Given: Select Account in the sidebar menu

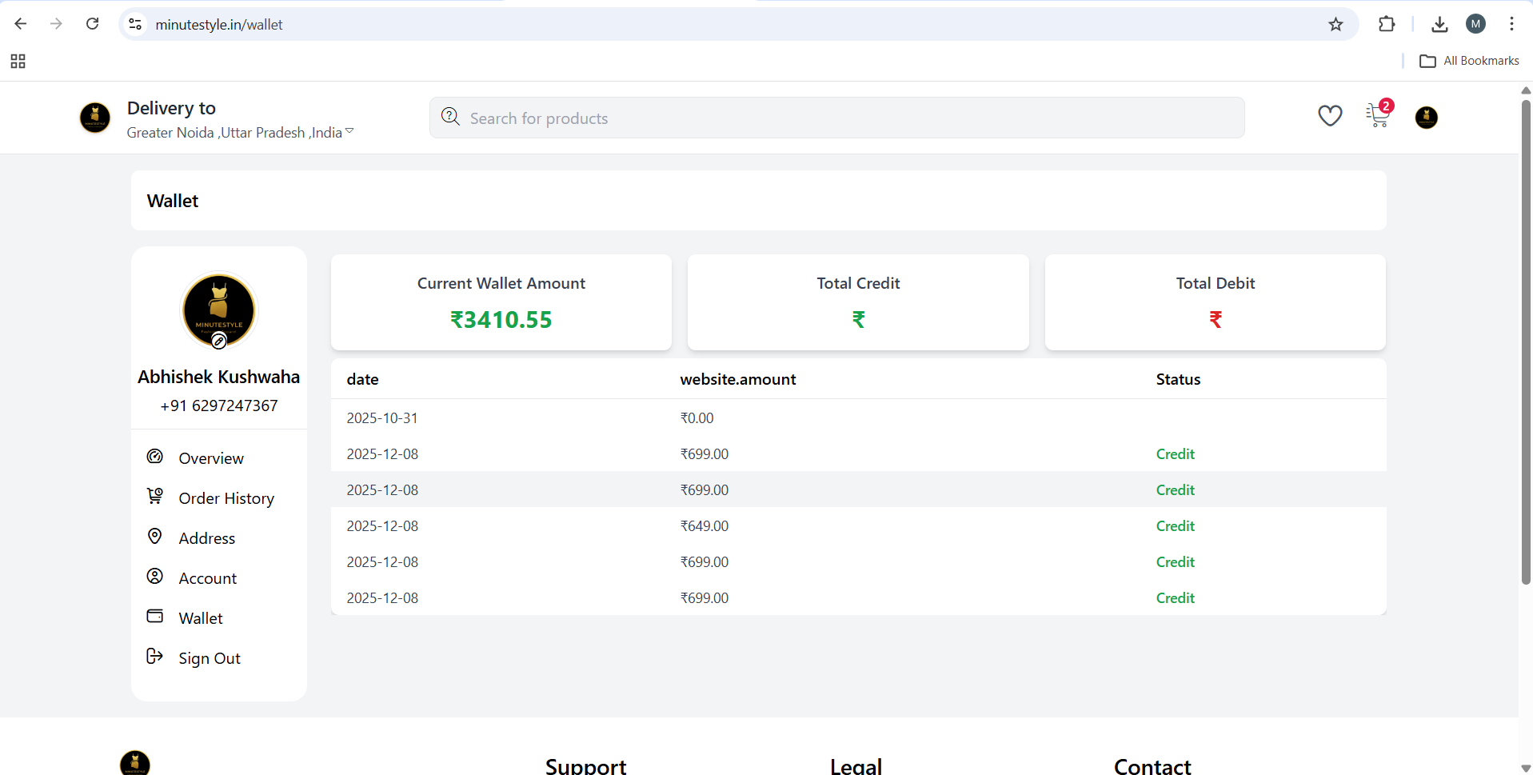Looking at the screenshot, I should (207, 578).
